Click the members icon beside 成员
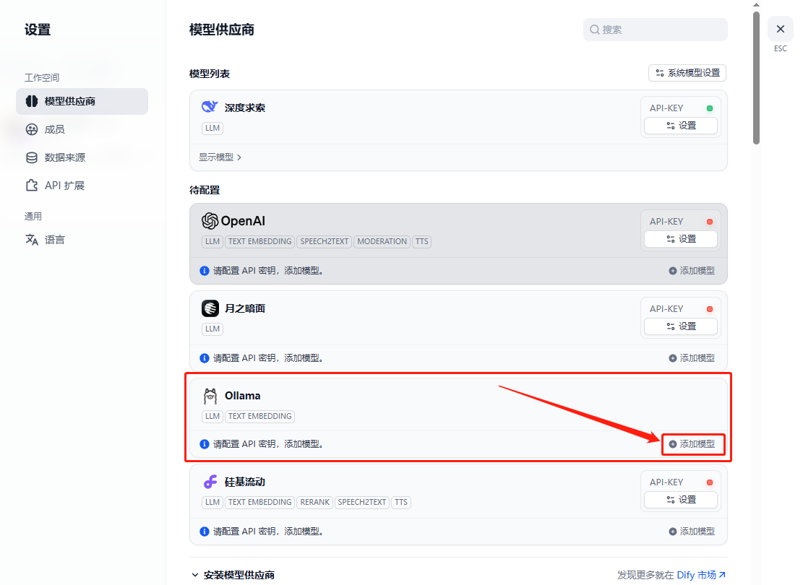Image resolution: width=803 pixels, height=585 pixels. pyautogui.click(x=32, y=129)
